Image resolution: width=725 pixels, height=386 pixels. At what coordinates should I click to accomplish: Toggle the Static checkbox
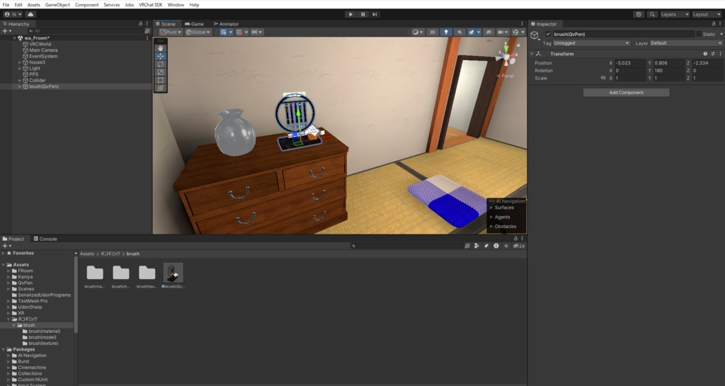tap(699, 34)
